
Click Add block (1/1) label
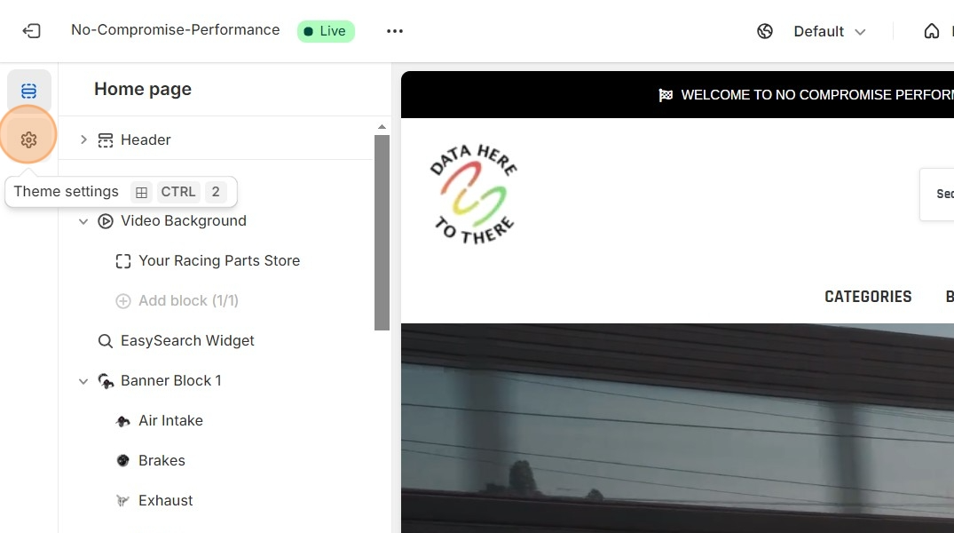tap(188, 300)
